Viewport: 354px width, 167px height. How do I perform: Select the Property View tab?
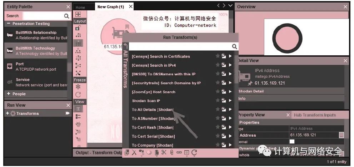point(251,115)
